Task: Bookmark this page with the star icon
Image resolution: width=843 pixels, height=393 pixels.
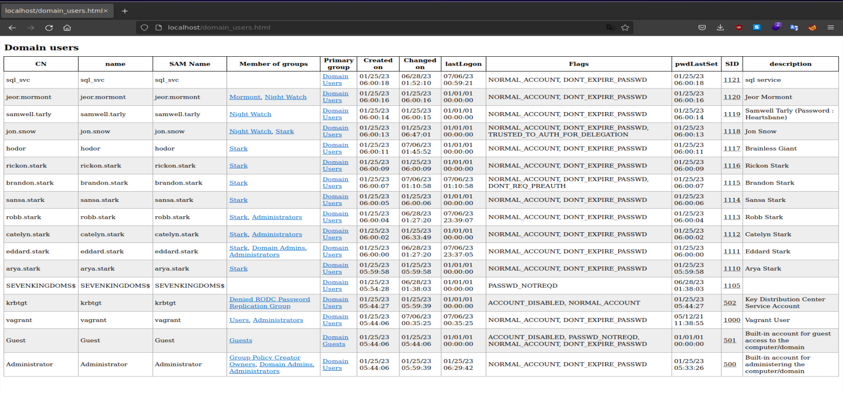Action: (x=625, y=28)
